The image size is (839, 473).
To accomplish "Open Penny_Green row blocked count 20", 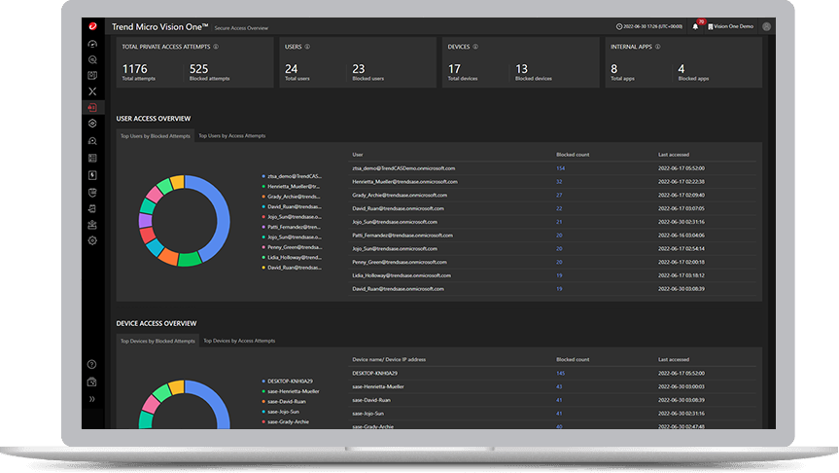I will (559, 262).
